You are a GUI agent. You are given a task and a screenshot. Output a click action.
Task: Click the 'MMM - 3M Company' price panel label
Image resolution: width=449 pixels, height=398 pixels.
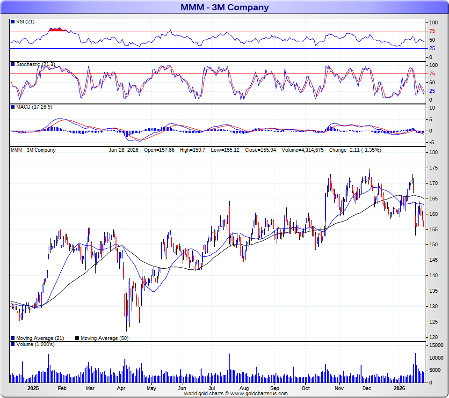(x=33, y=150)
